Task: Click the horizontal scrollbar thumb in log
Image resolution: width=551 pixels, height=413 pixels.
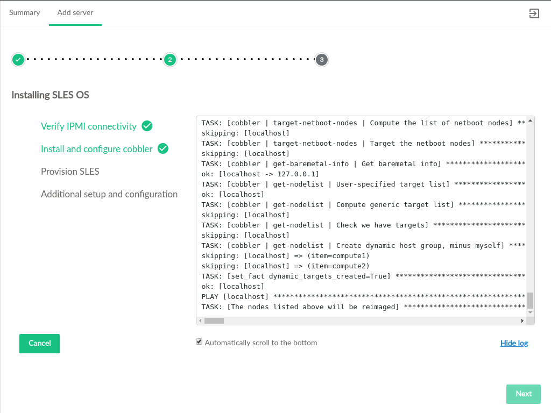Action: pos(214,321)
